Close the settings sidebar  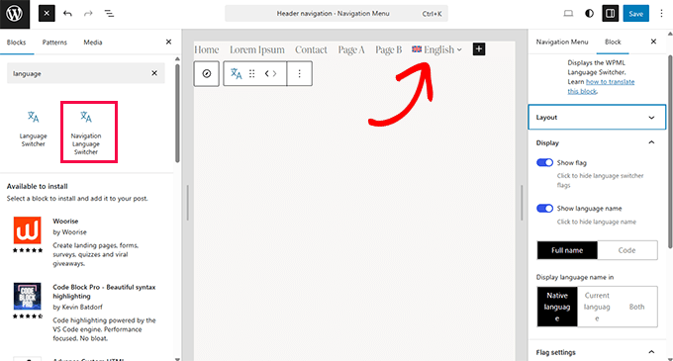click(653, 42)
